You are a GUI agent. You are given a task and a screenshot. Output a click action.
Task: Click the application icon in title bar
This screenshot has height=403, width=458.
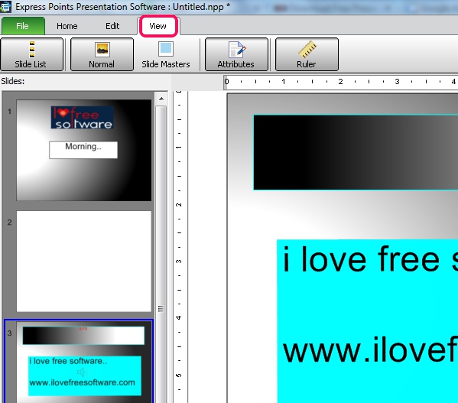[5, 6]
